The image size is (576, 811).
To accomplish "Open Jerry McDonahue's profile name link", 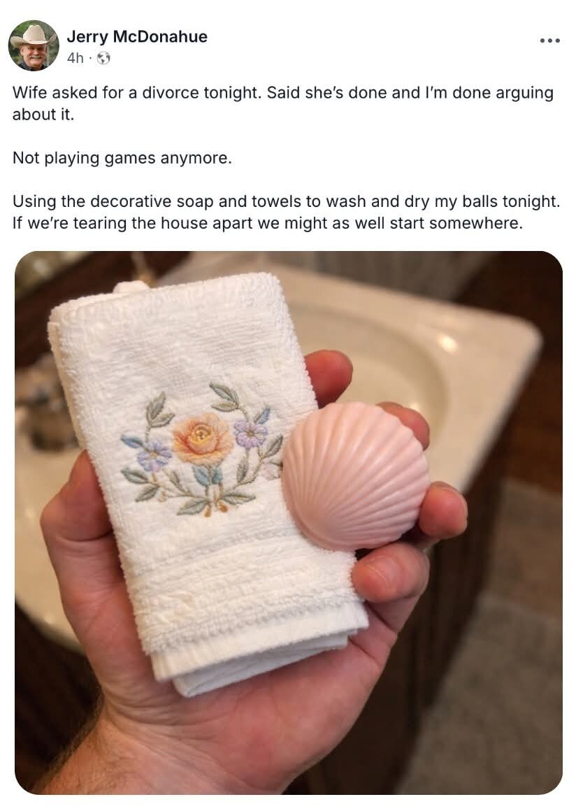I will pyautogui.click(x=137, y=36).
